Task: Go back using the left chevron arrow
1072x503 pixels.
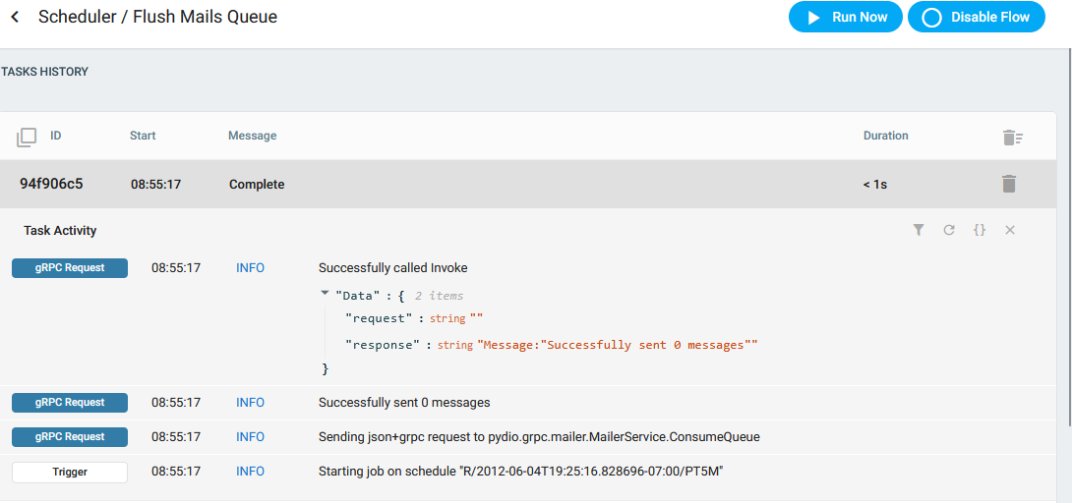Action: 15,17
